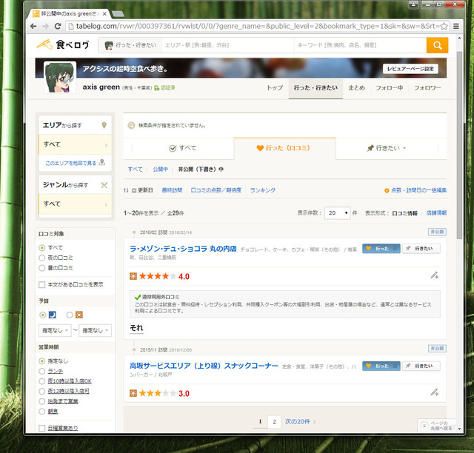474x453 pixels.
Task: Switch to the フォロワー tab
Action: coord(427,88)
